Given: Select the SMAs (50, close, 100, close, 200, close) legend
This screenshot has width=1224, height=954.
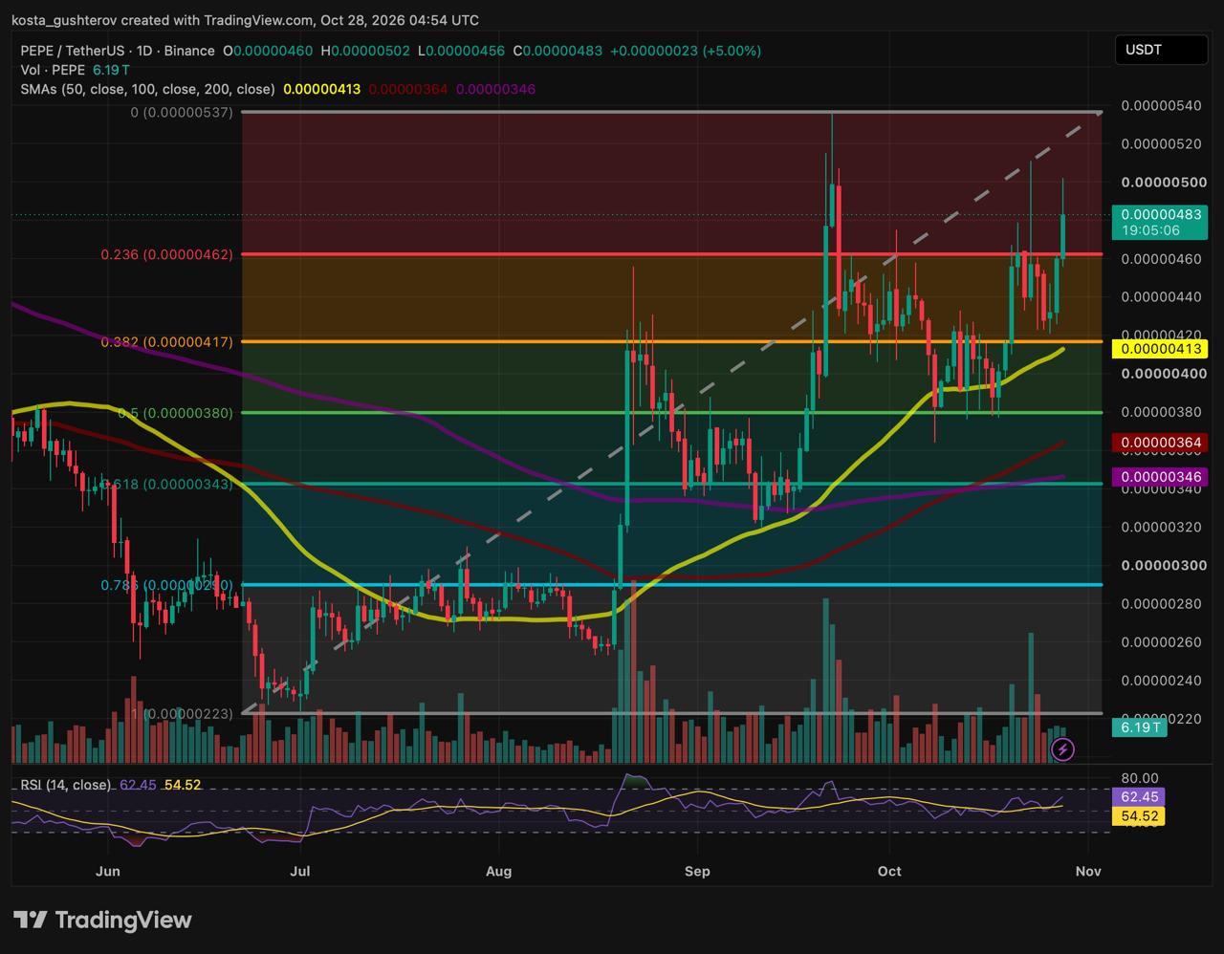Looking at the screenshot, I should (x=147, y=89).
